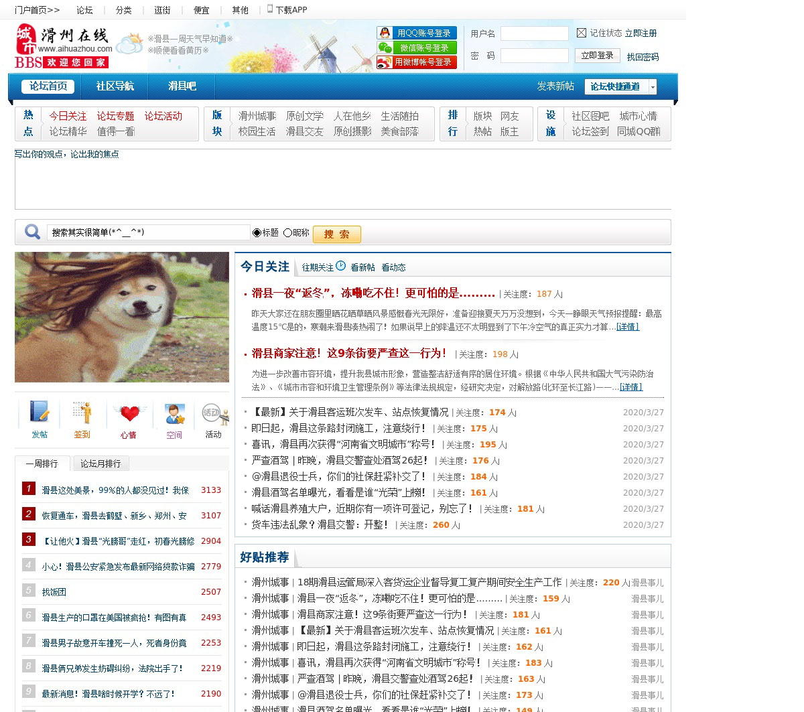Select the 昵称 radio button

(287, 233)
